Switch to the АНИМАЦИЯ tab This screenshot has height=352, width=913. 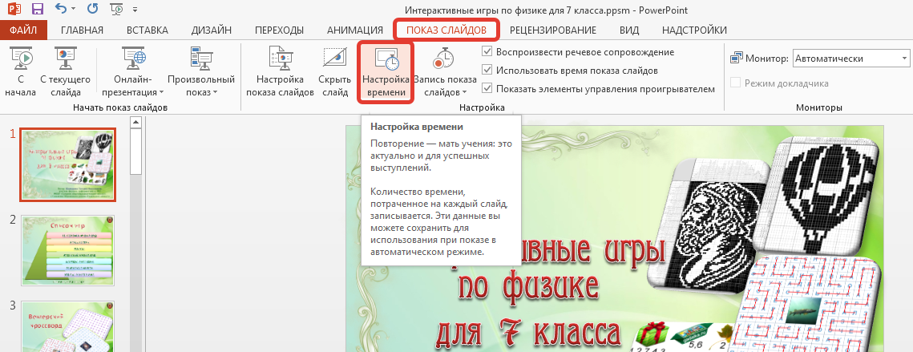(354, 30)
